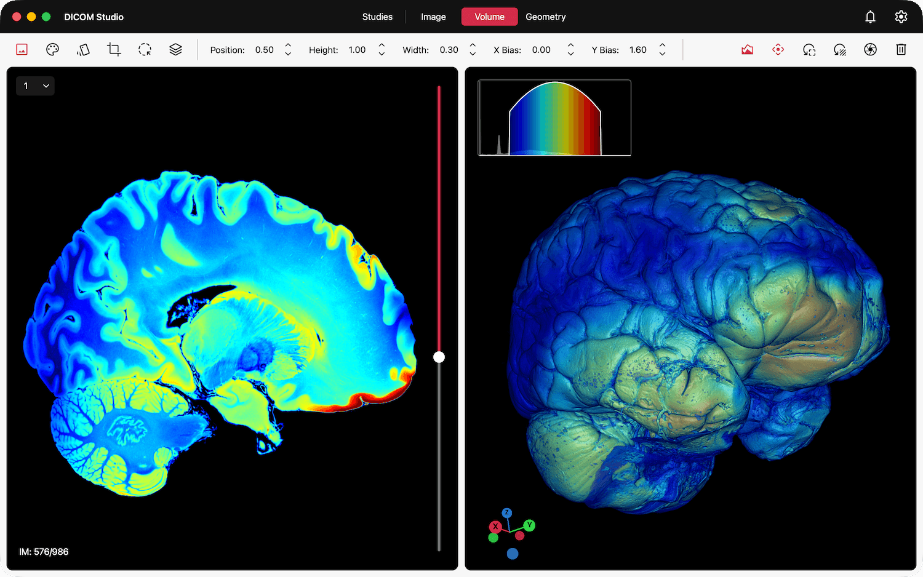
Task: Toggle the histogram transfer function overlay
Action: 748,50
